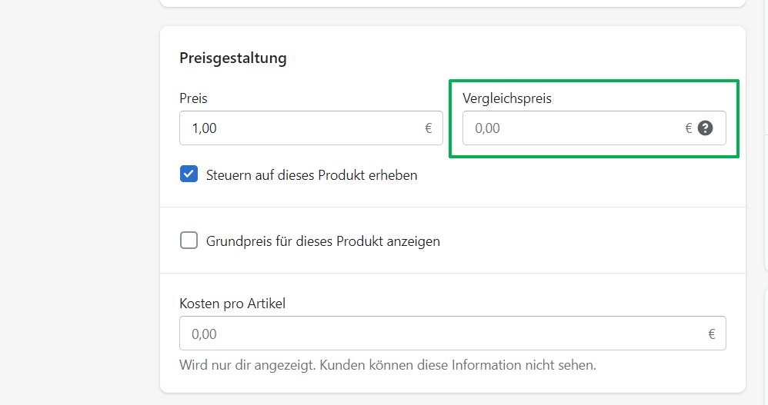
Task: Focus the empty Vergleichspreis input field
Action: pos(594,128)
